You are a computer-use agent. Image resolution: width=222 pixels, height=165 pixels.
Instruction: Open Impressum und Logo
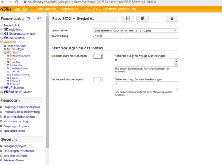(16, 122)
